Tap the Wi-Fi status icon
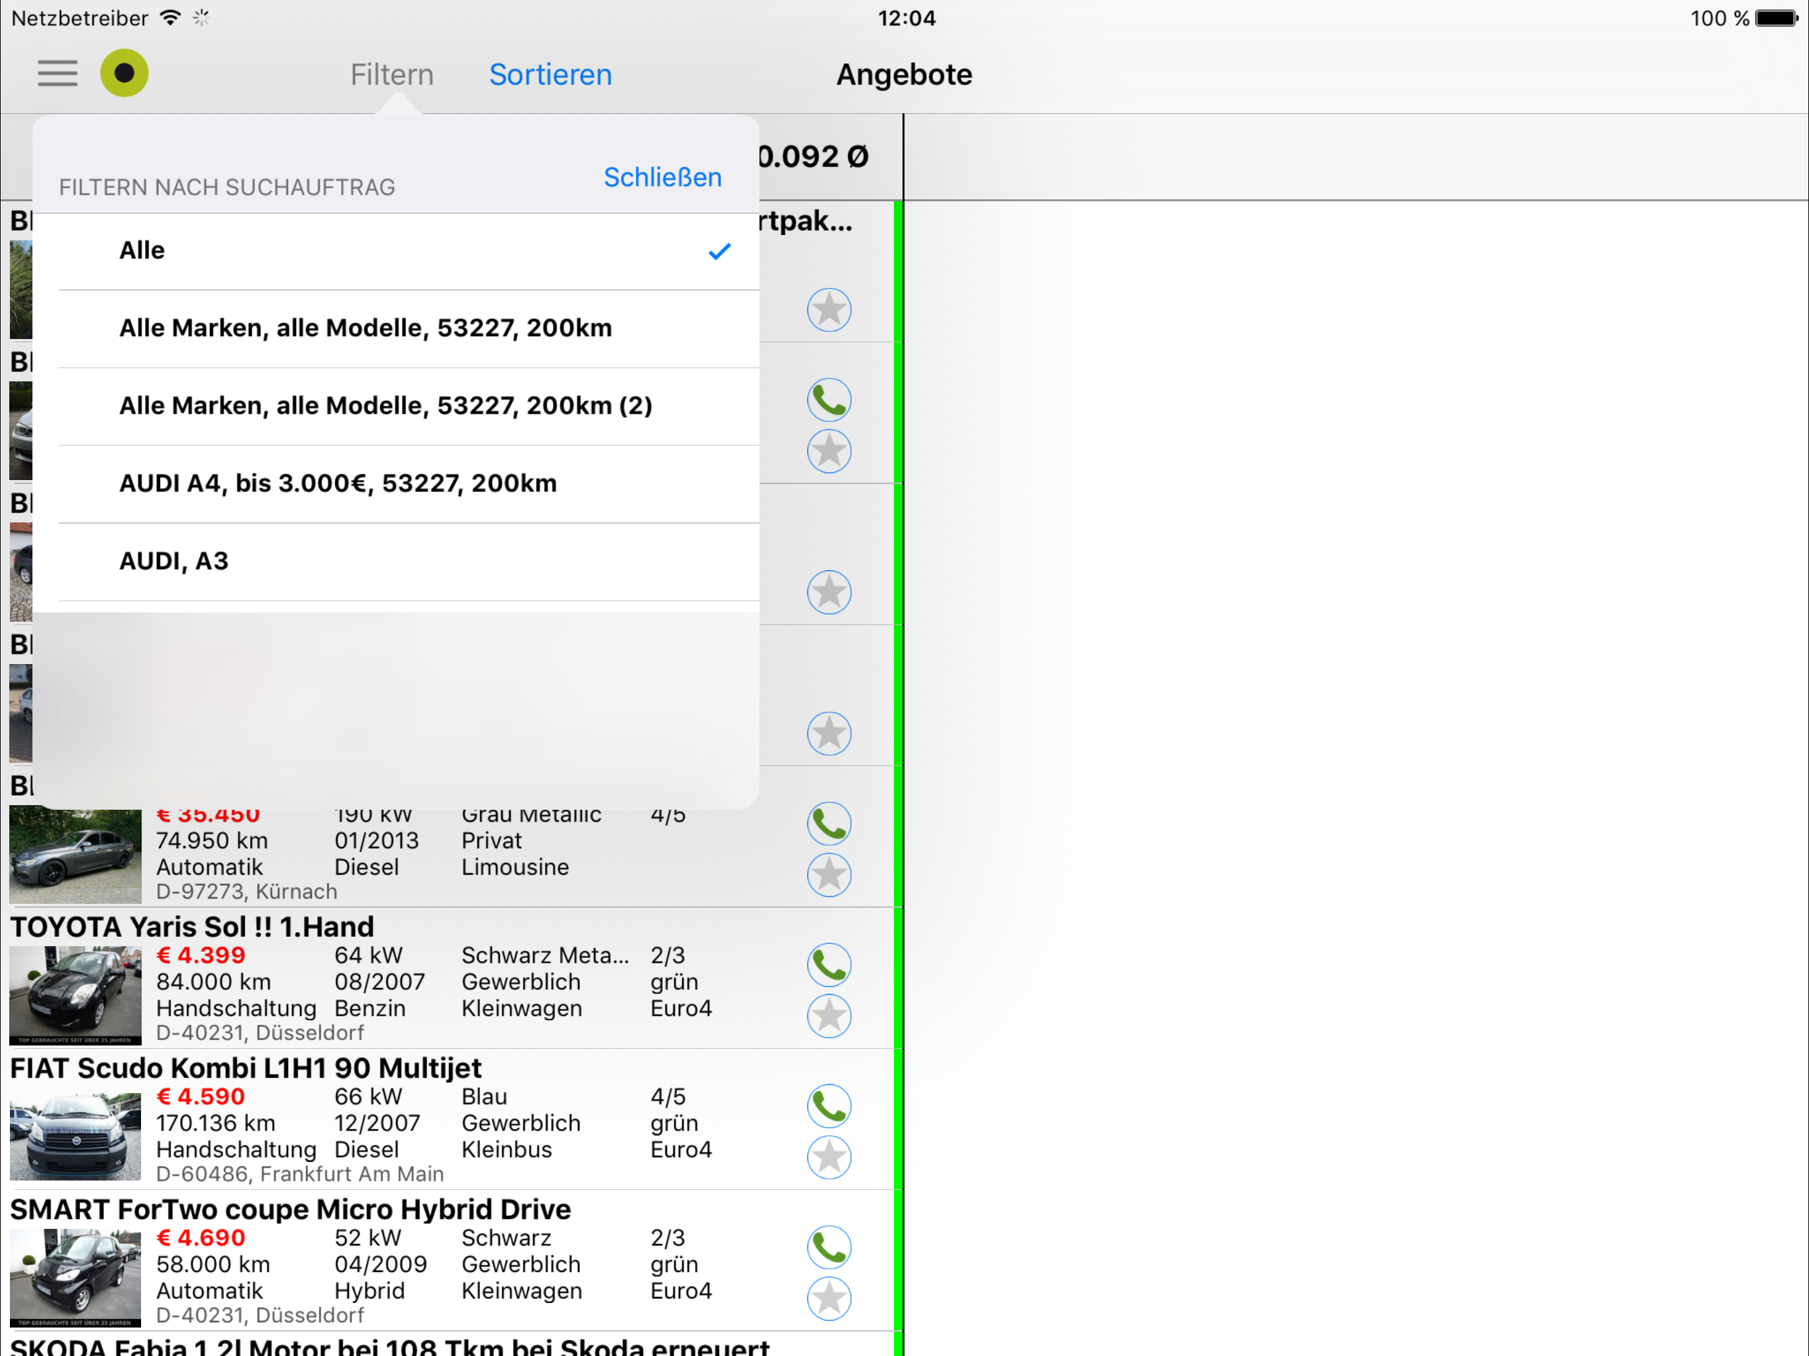The width and height of the screenshot is (1809, 1356). point(170,18)
